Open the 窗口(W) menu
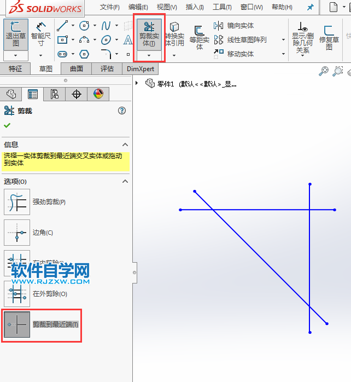This screenshot has height=382, width=351. (x=251, y=7)
